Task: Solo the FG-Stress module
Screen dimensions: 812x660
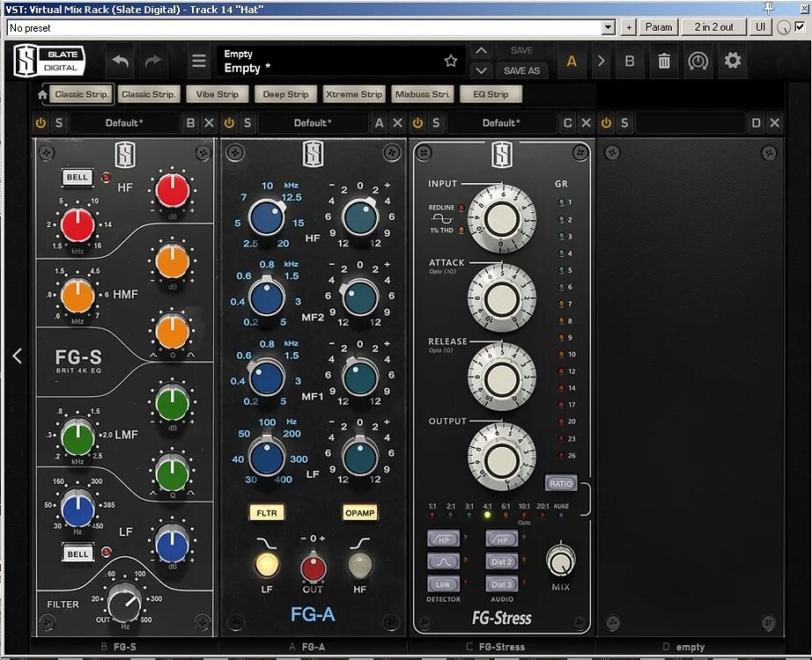Action: (436, 122)
